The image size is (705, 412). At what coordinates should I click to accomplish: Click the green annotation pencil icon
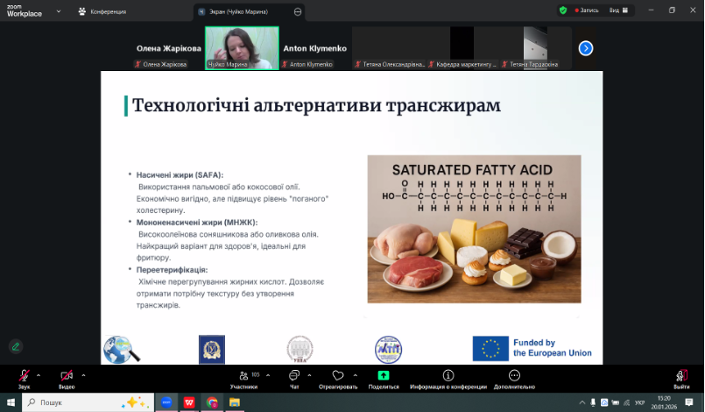click(16, 346)
